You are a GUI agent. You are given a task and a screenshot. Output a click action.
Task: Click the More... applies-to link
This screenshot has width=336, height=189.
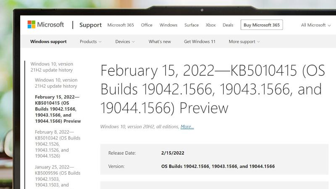(187, 127)
